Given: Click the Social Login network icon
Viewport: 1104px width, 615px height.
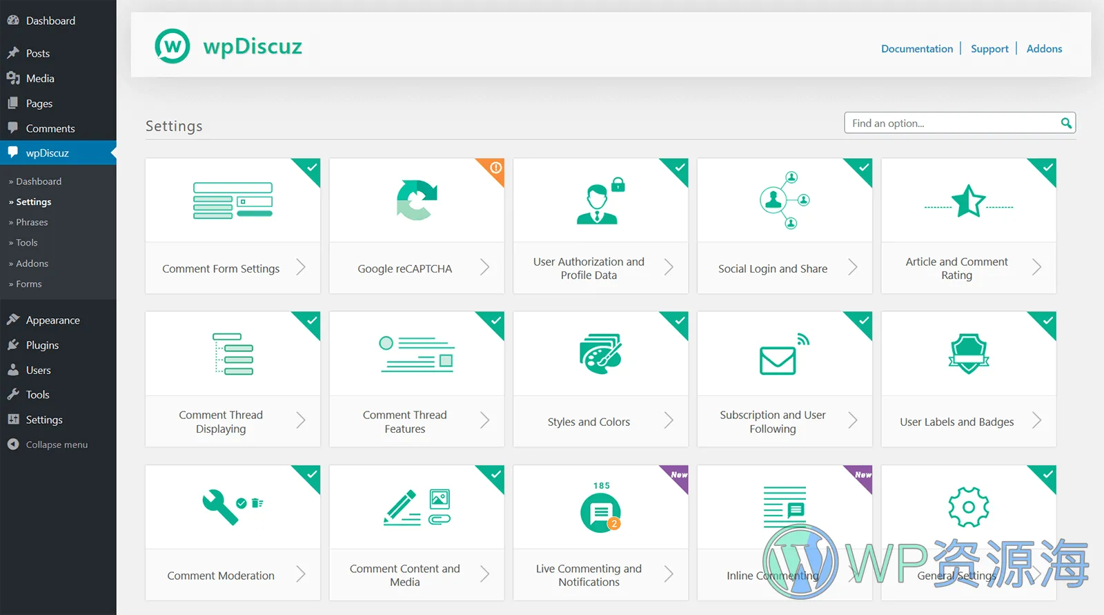Looking at the screenshot, I should (x=785, y=200).
